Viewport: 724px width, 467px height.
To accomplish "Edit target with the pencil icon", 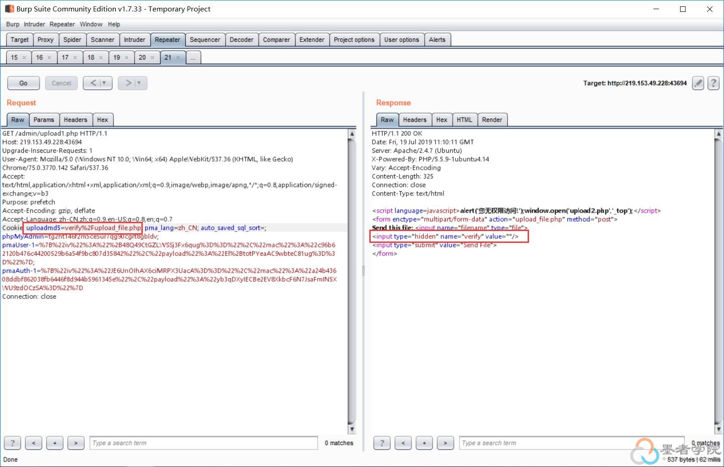I will click(x=698, y=83).
